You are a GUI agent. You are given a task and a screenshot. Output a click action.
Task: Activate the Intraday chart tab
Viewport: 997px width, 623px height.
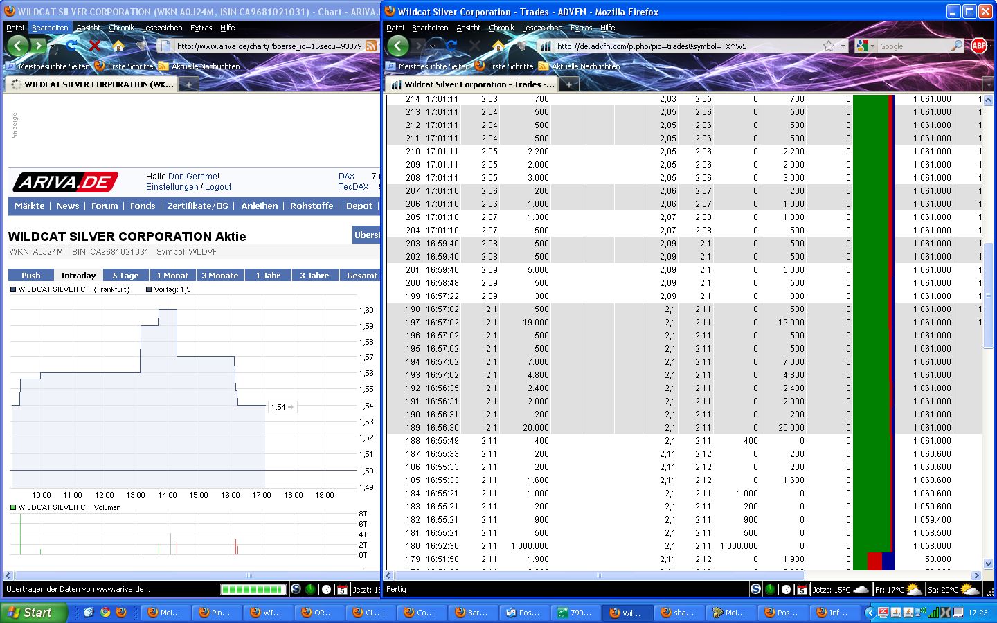(78, 275)
